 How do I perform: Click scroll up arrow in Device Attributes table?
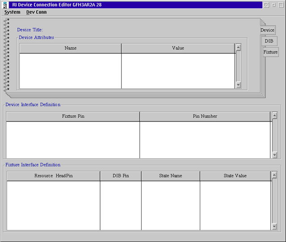point(238,48)
